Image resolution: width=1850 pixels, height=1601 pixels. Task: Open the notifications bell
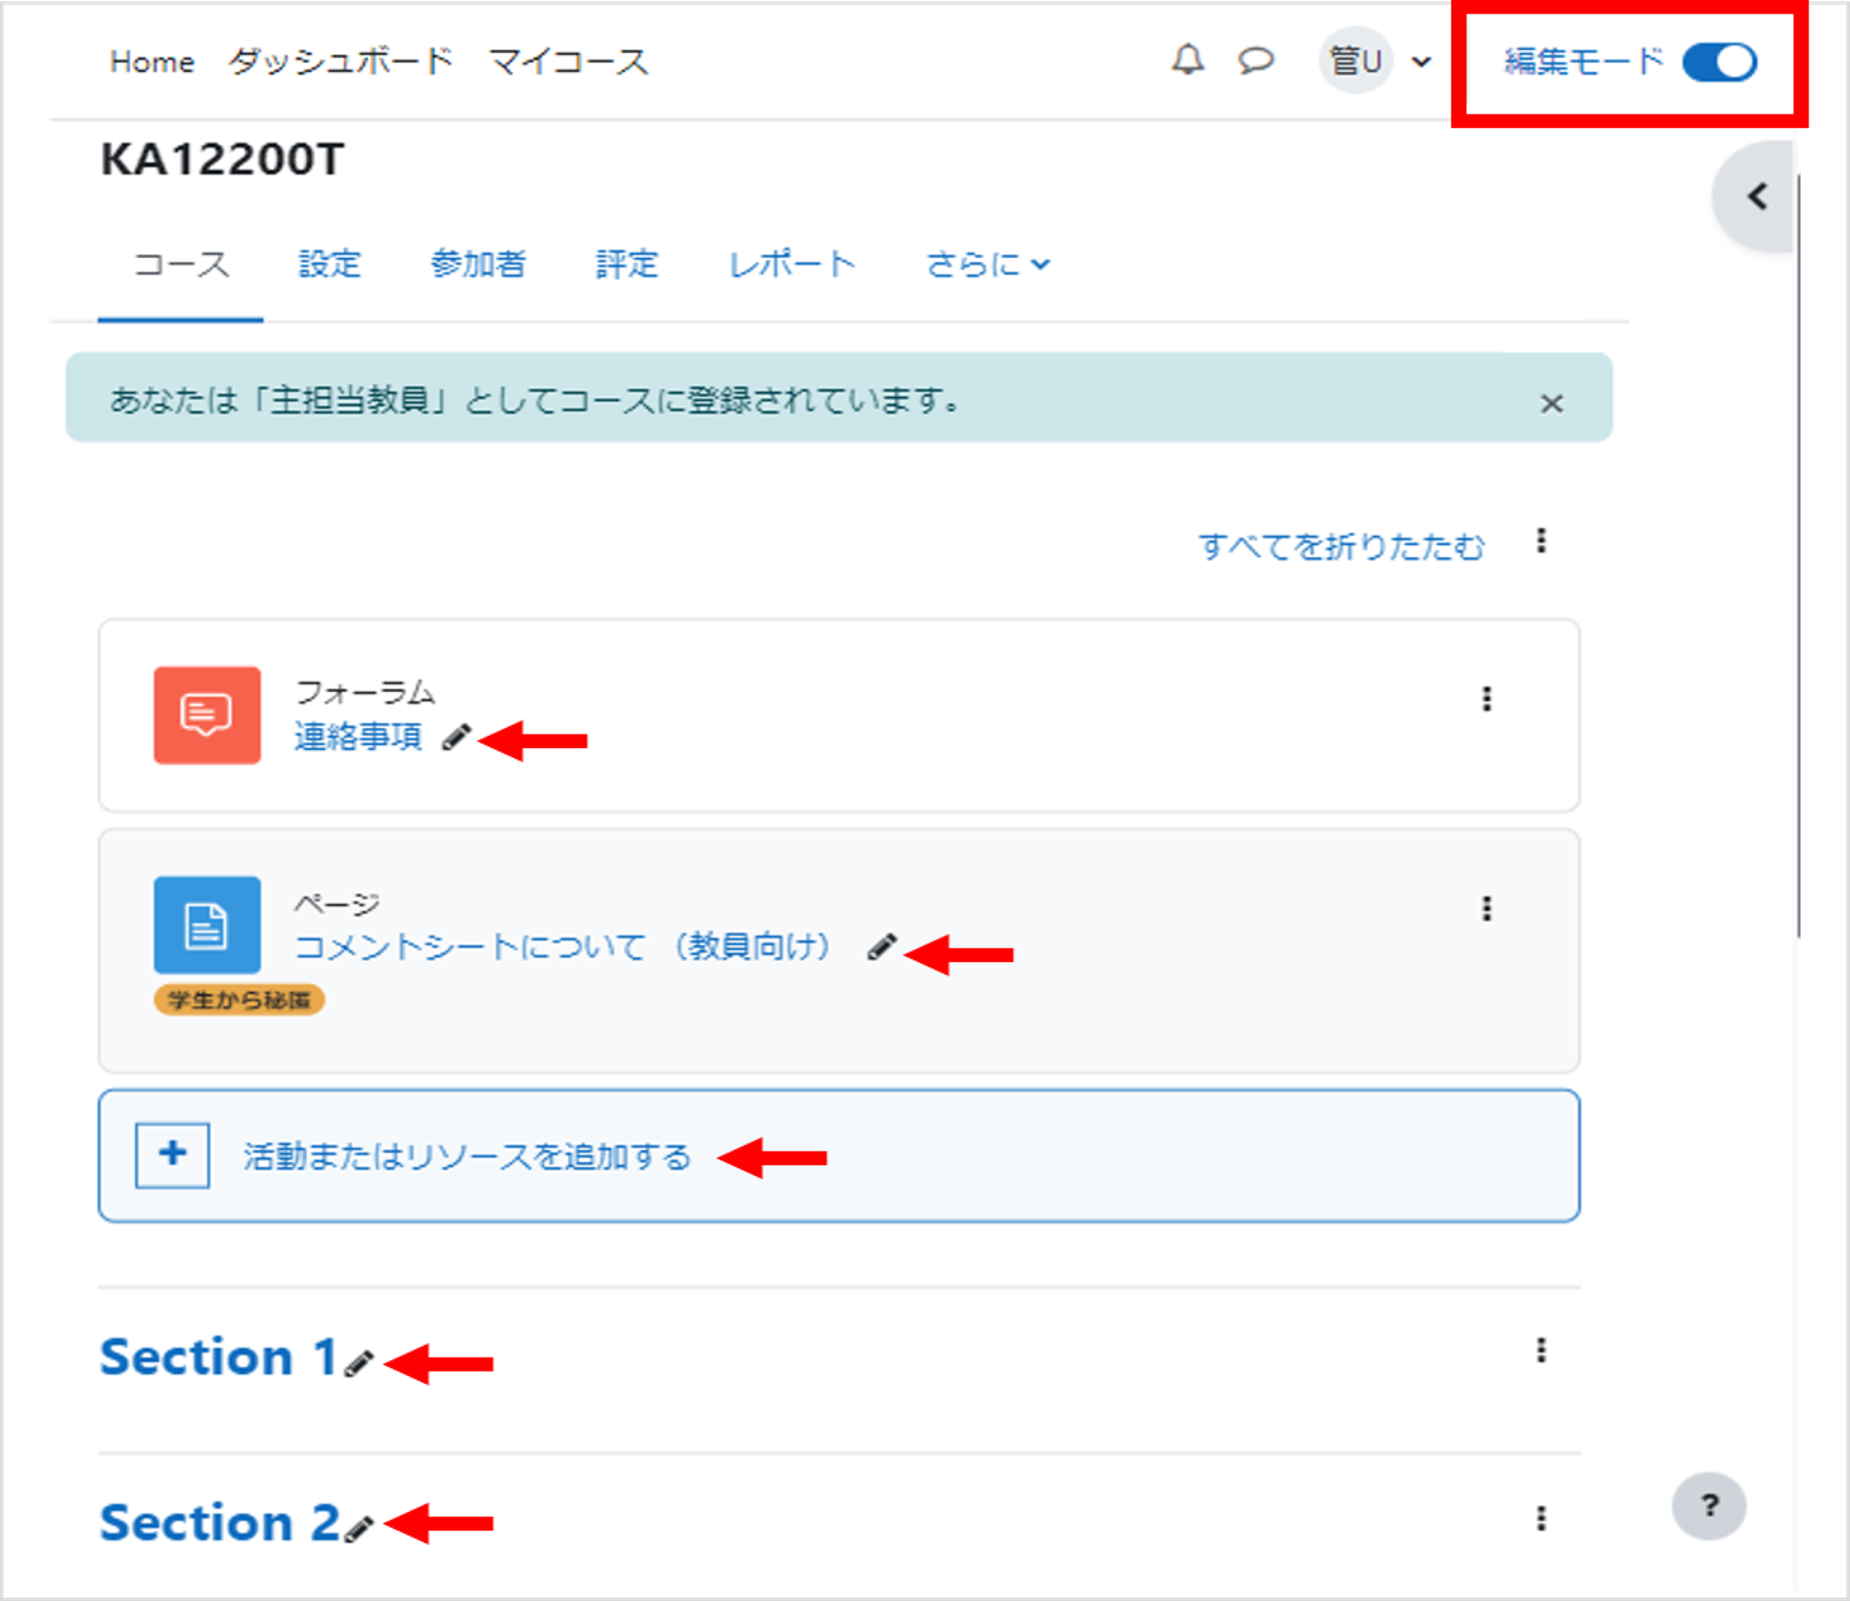coord(1187,61)
